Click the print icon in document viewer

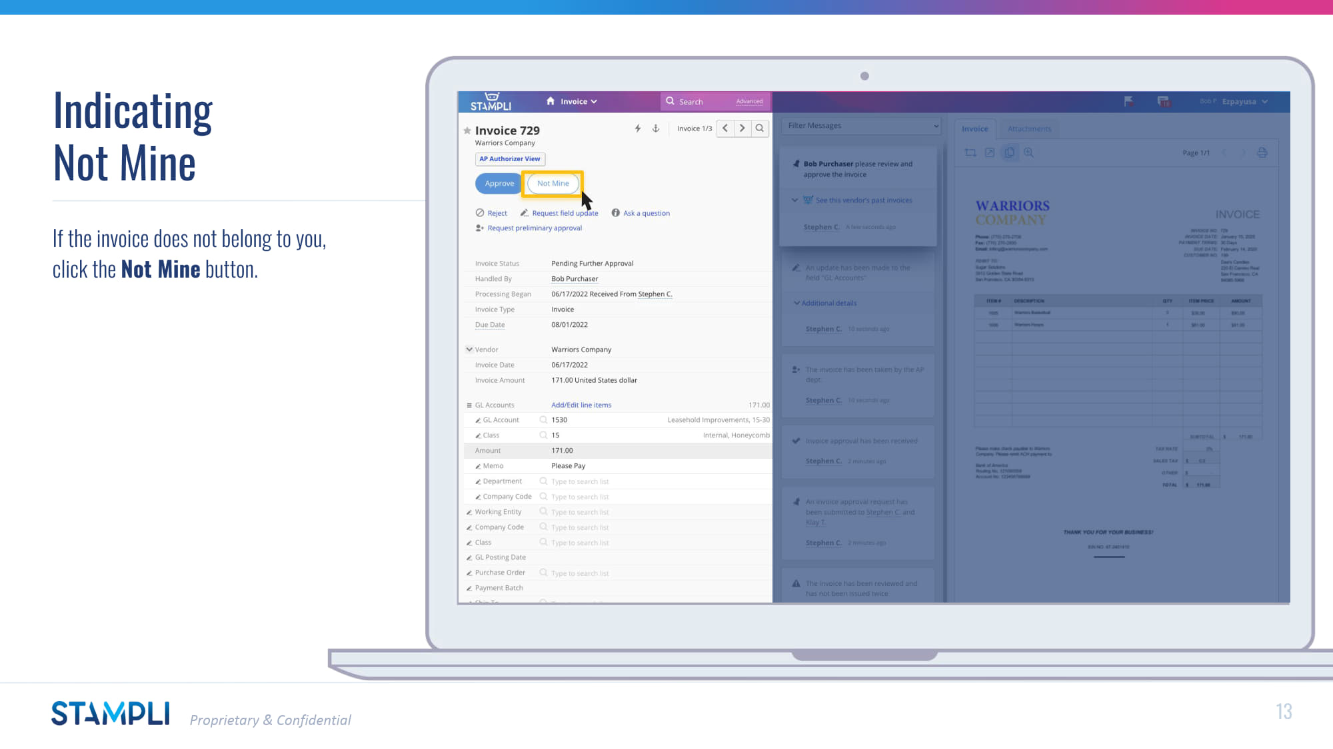(1262, 153)
